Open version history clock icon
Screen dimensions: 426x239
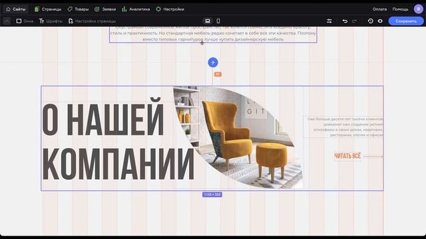tap(370, 21)
